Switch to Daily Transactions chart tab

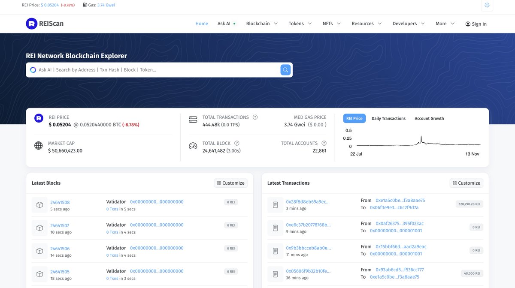coord(388,118)
